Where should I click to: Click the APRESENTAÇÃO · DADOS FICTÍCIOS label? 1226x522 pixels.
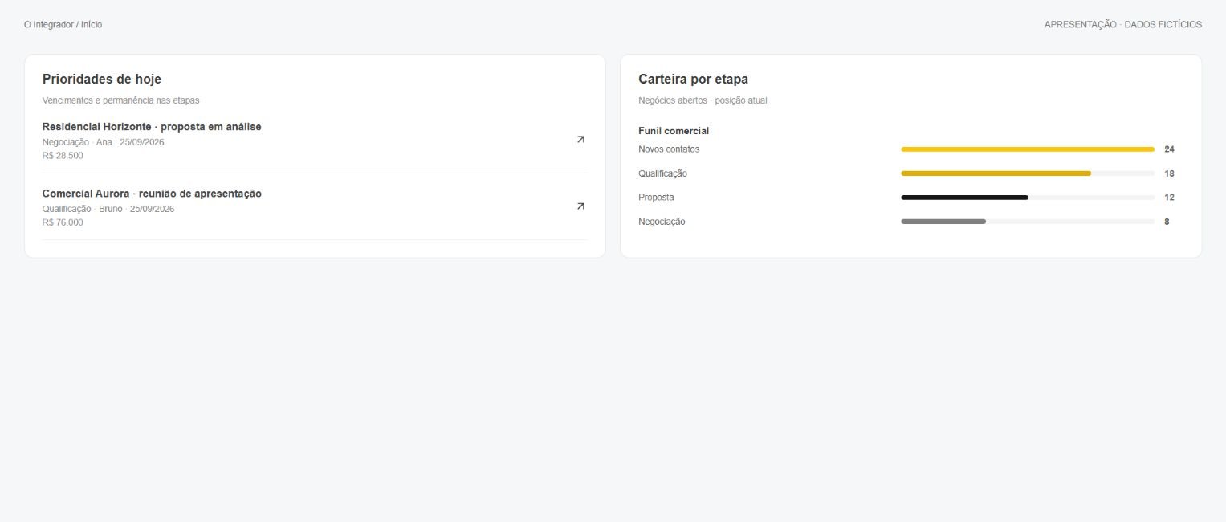tap(1123, 25)
